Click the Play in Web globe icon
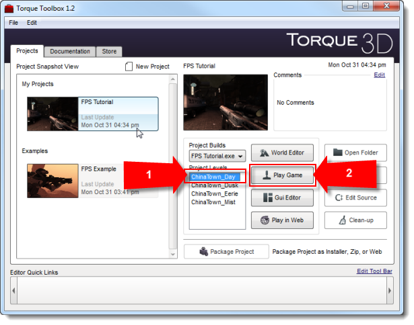The height and width of the screenshot is (325, 414). click(x=265, y=220)
